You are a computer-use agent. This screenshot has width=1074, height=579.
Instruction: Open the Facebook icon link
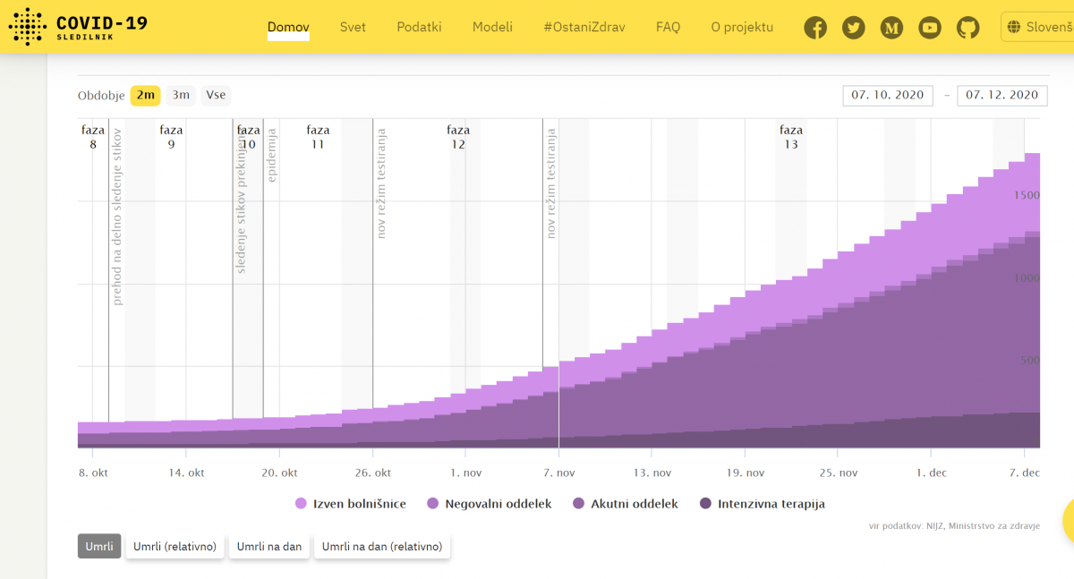pos(815,28)
